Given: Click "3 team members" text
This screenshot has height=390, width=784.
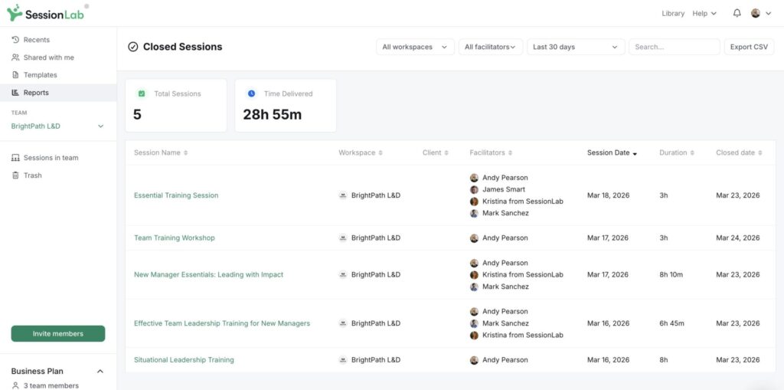Looking at the screenshot, I should coord(51,385).
